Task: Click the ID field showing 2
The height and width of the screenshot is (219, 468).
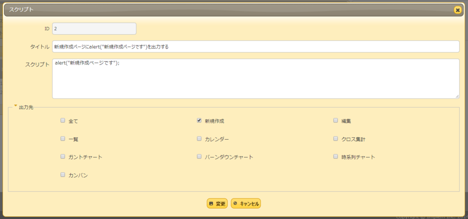Action: tap(94, 29)
